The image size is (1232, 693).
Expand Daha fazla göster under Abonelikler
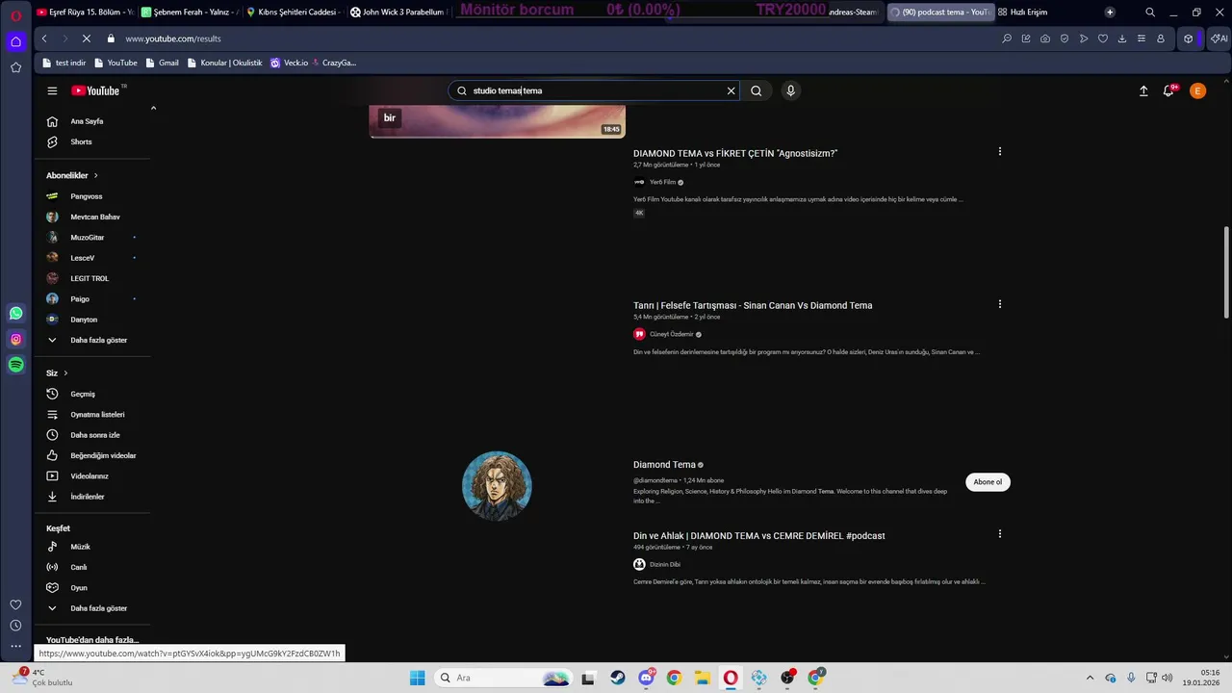click(96, 340)
